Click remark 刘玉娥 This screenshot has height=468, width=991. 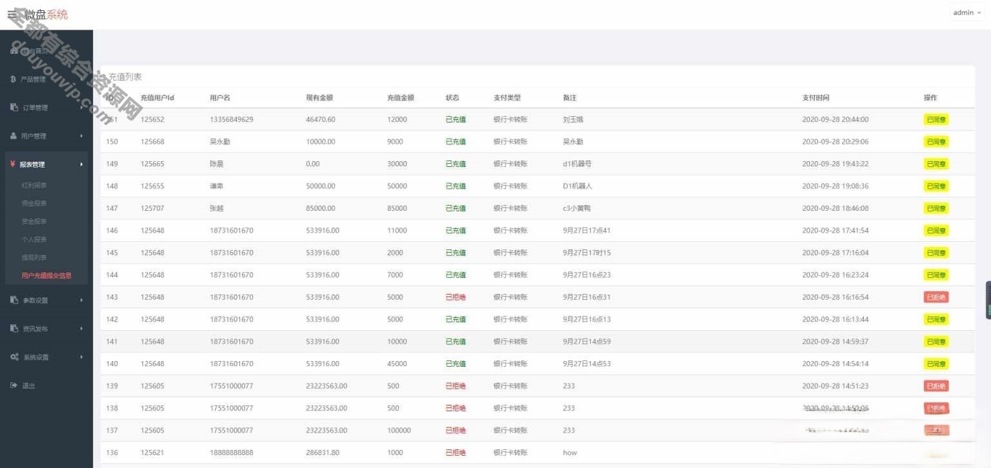573,119
